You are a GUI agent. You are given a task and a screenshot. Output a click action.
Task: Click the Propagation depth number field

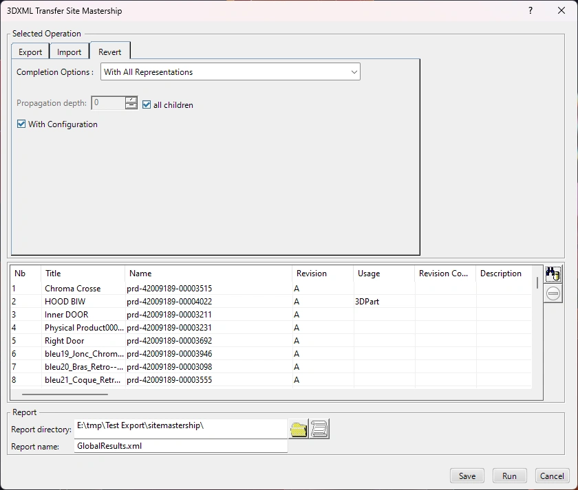109,102
